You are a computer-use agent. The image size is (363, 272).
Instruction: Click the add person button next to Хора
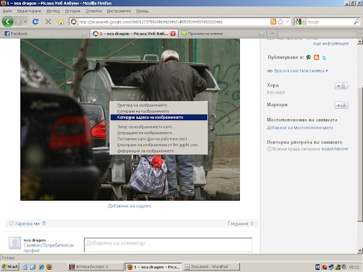341,86
